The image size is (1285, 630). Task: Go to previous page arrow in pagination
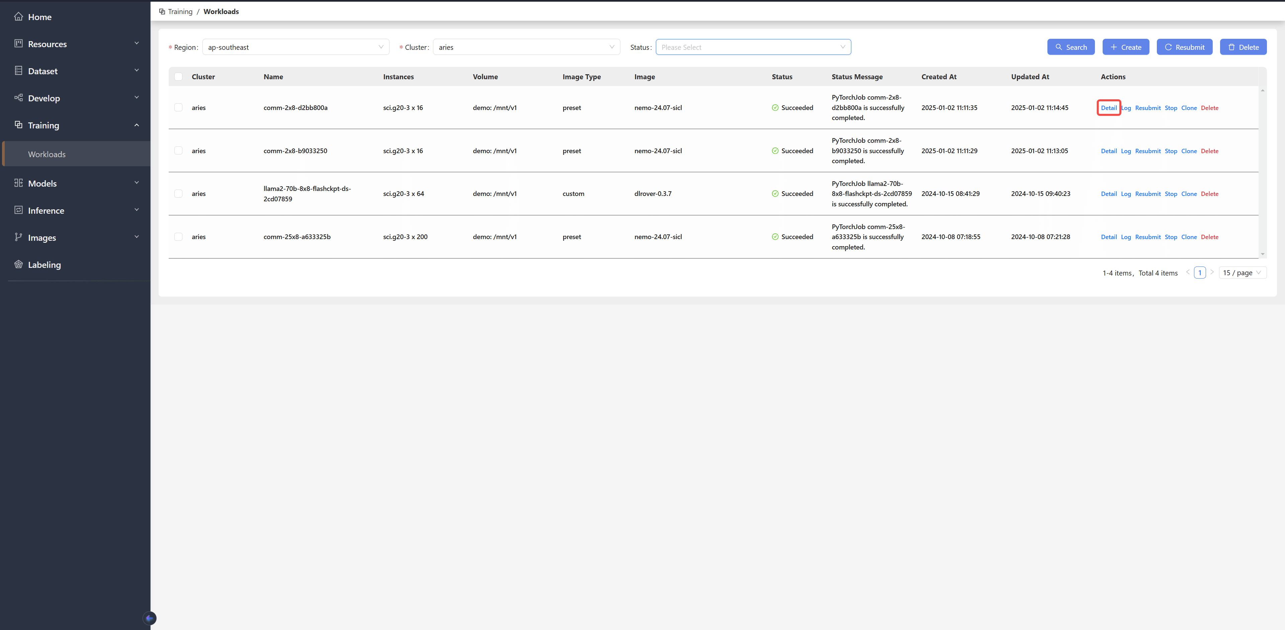(x=1188, y=272)
